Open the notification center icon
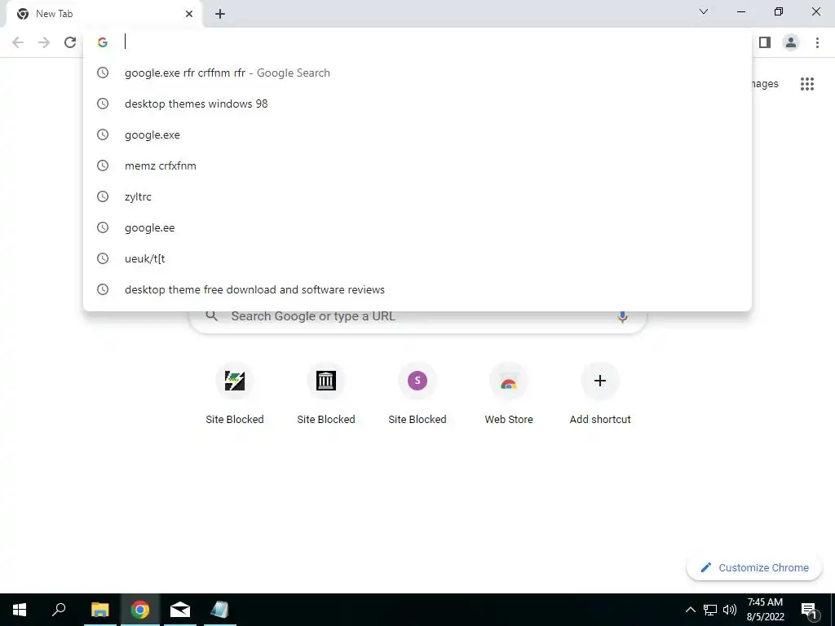The image size is (835, 626). (809, 610)
